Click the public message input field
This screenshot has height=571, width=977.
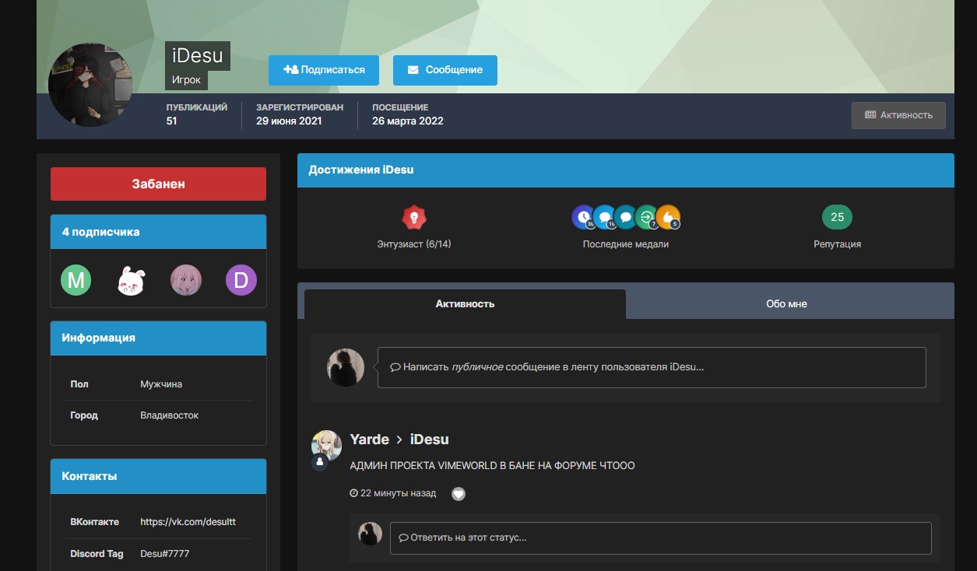pos(651,367)
